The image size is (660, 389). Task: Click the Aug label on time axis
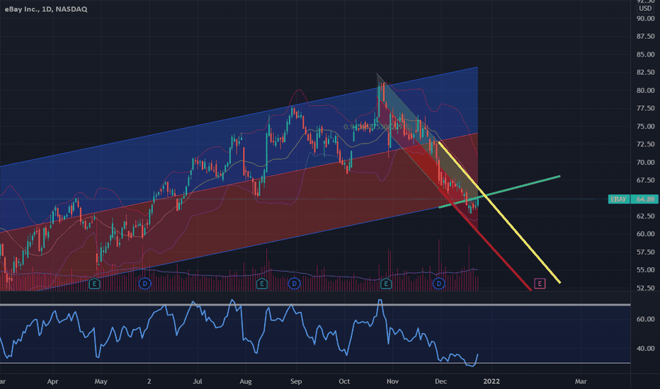click(x=246, y=381)
